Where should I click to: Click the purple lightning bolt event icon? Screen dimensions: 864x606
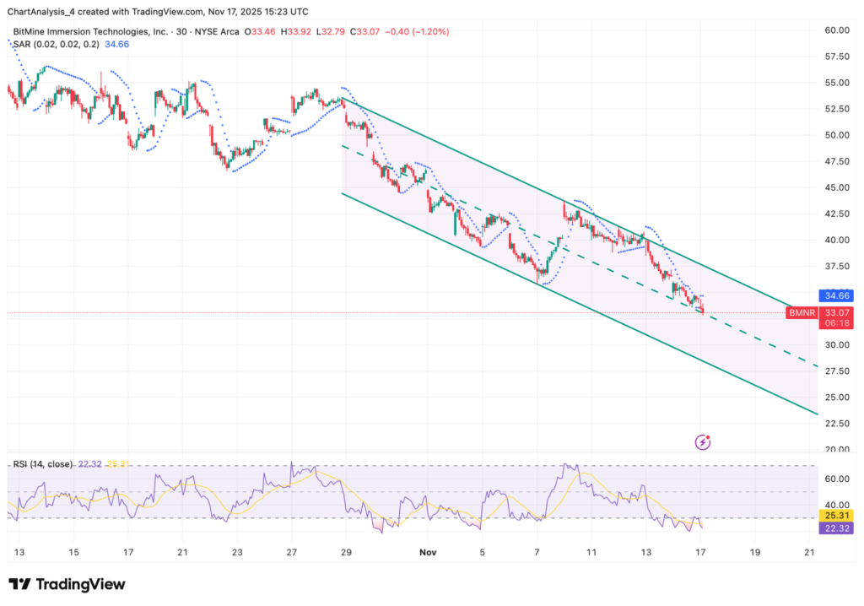703,441
